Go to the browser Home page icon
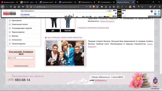 click(15, 7)
